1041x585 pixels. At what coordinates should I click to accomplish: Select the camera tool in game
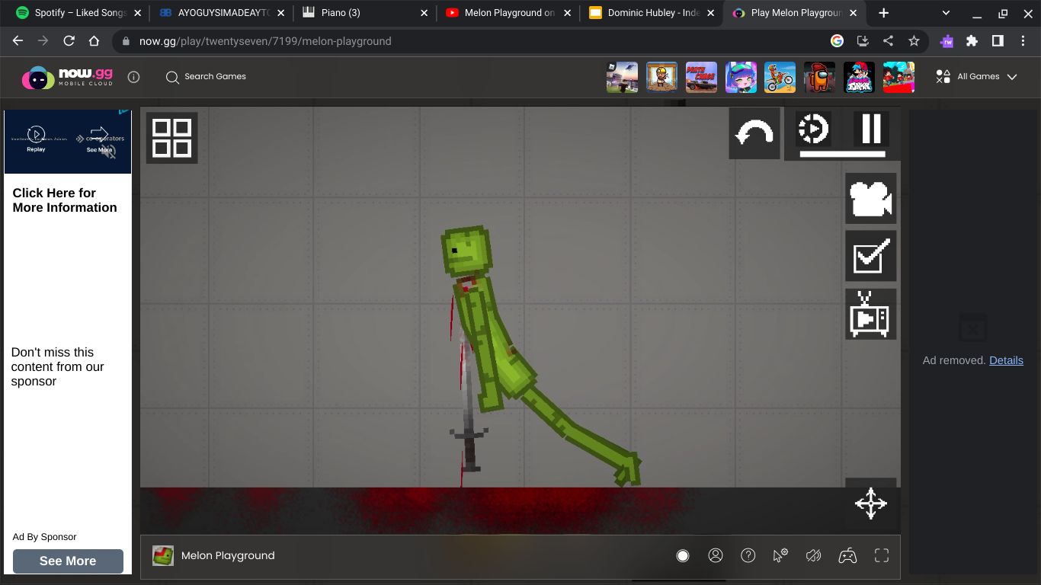pyautogui.click(x=871, y=198)
